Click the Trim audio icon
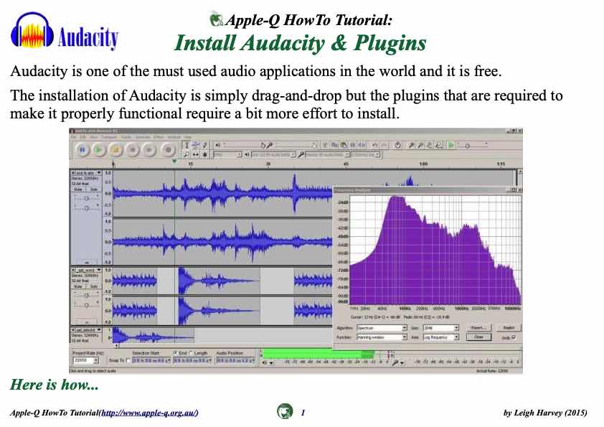The width and height of the screenshot is (604, 427). pos(352,145)
